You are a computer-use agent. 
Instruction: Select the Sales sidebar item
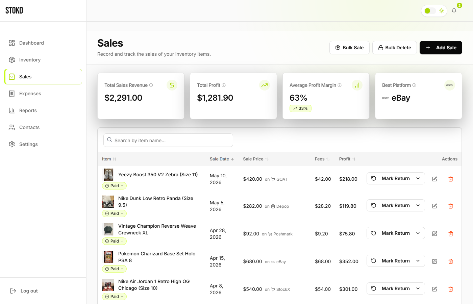(x=43, y=77)
